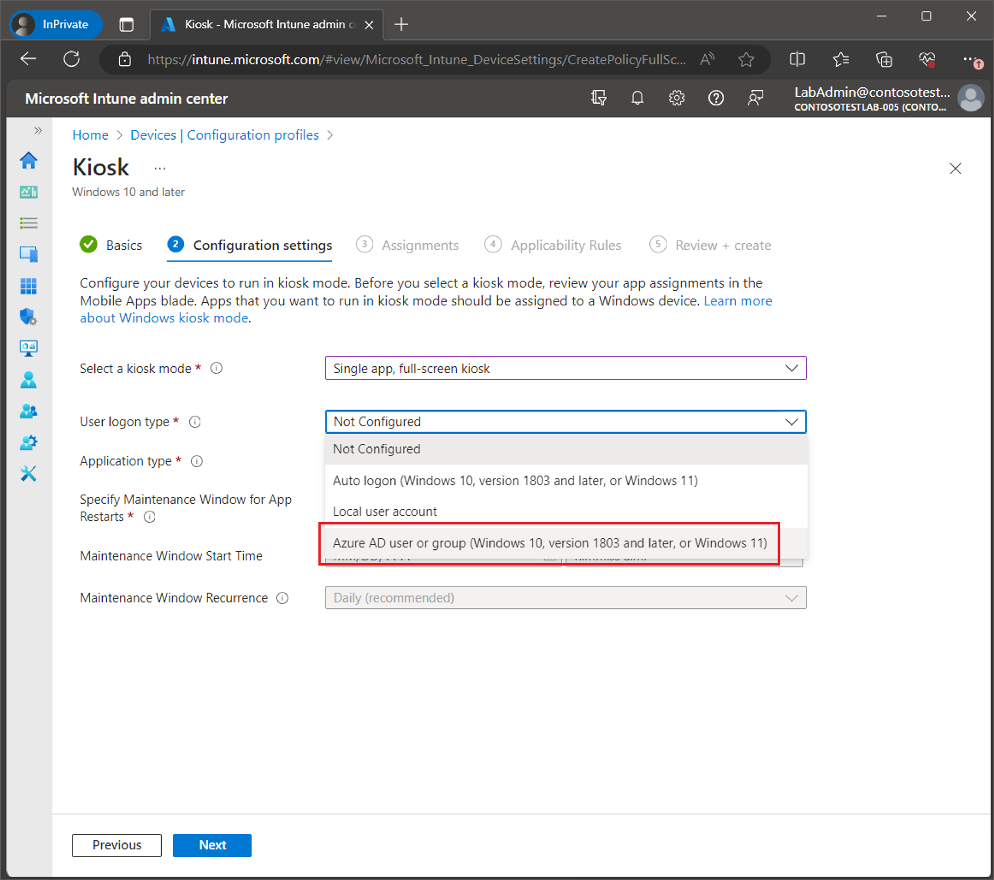Open notifications bell in header
The width and height of the screenshot is (994, 880).
(638, 98)
